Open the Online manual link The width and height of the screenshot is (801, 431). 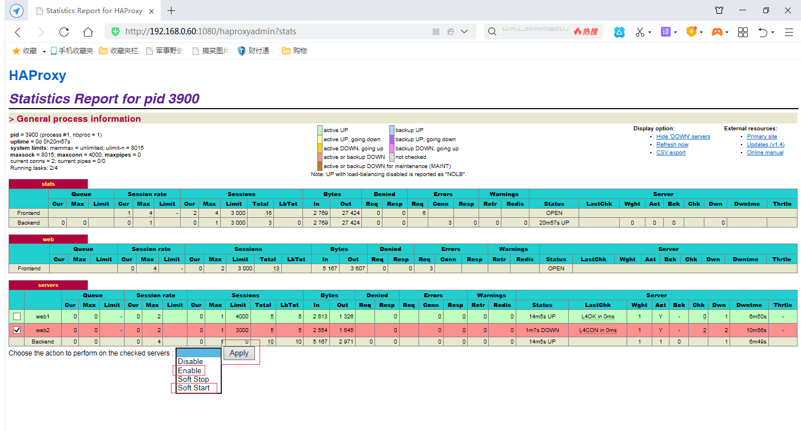[x=765, y=153]
